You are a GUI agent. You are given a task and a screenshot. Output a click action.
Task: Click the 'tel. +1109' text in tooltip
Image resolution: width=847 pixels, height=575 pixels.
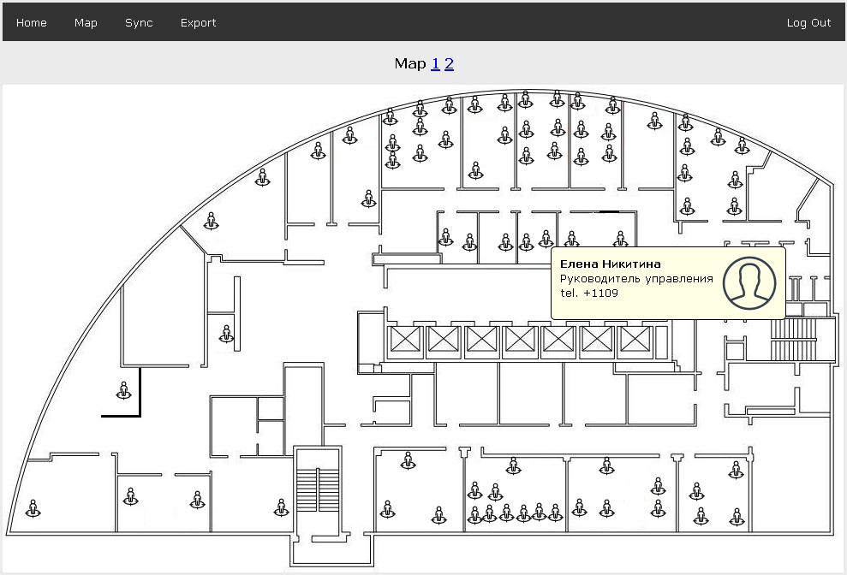click(x=589, y=293)
